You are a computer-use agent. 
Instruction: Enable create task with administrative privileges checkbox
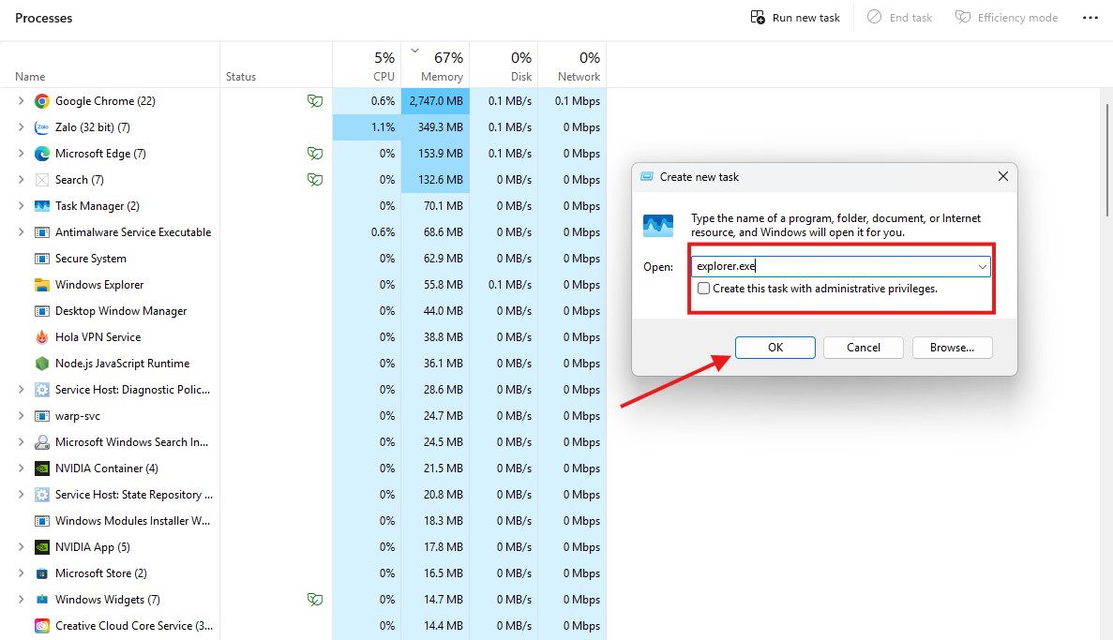pyautogui.click(x=704, y=289)
